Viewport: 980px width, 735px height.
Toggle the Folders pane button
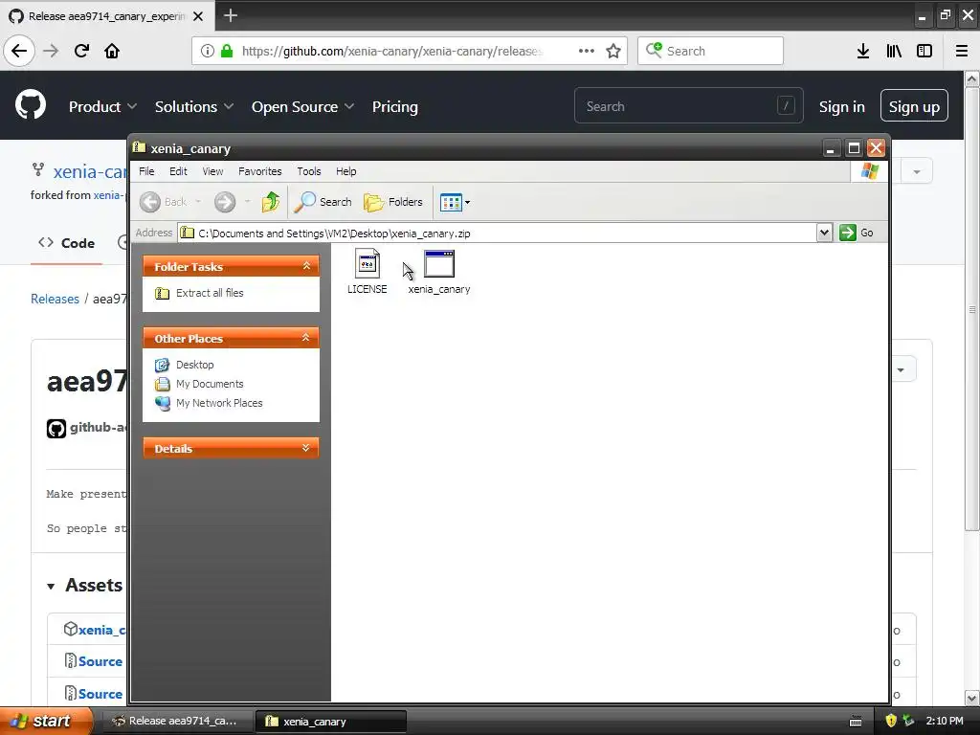pos(393,202)
